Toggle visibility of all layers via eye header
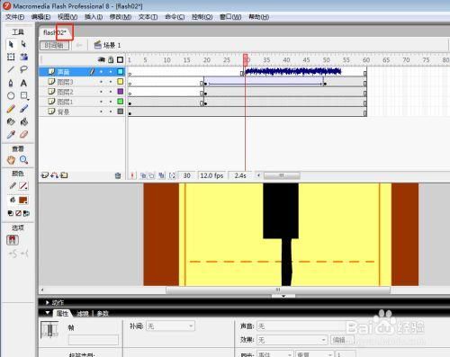450x357 pixels. click(x=102, y=60)
